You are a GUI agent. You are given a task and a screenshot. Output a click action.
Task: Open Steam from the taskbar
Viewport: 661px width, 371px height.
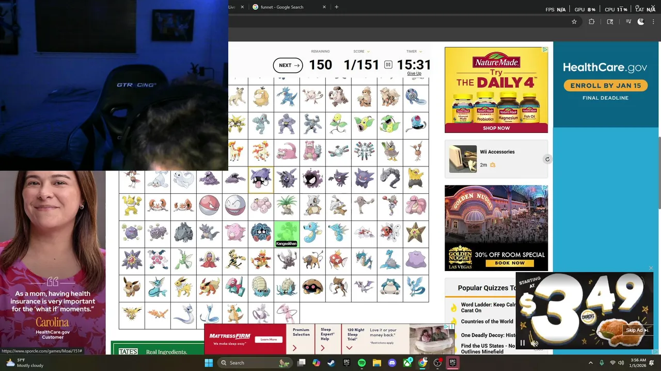coord(331,363)
